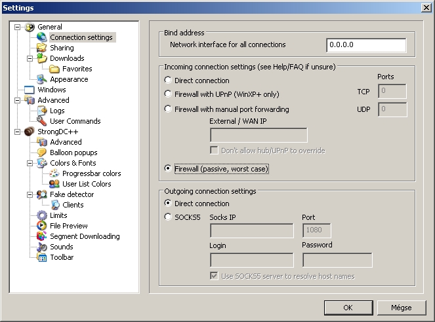Image resolution: width=435 pixels, height=322 pixels.
Task: Select Firewall with UPnP option
Action: click(x=168, y=94)
